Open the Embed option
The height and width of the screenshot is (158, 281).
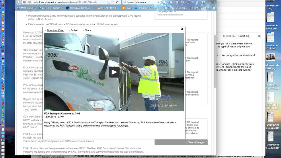coord(74,30)
